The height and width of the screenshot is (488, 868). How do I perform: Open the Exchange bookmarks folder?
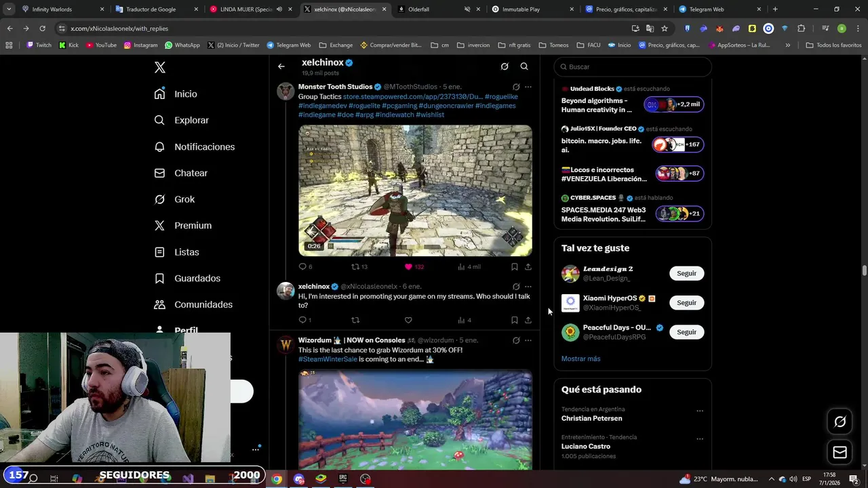tap(336, 45)
